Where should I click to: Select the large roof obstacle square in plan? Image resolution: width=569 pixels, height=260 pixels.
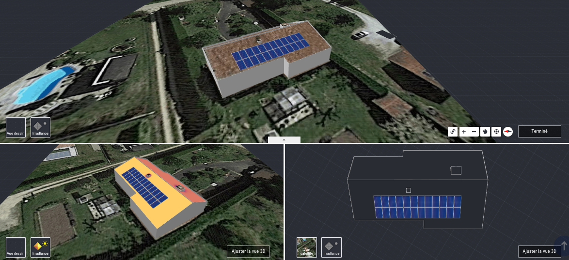pos(456,170)
